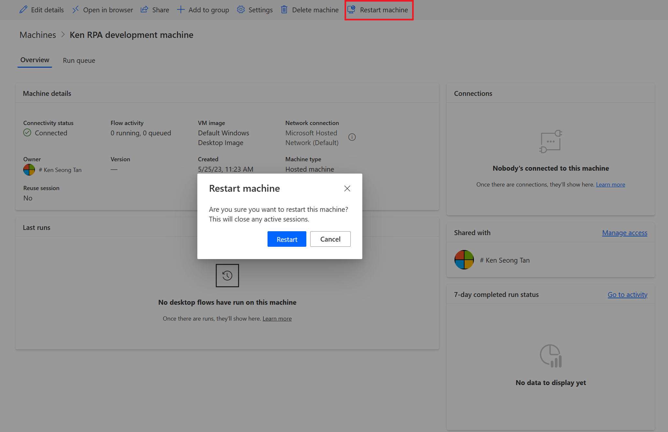Click the Restart button in dialog
The image size is (668, 432).
(287, 239)
